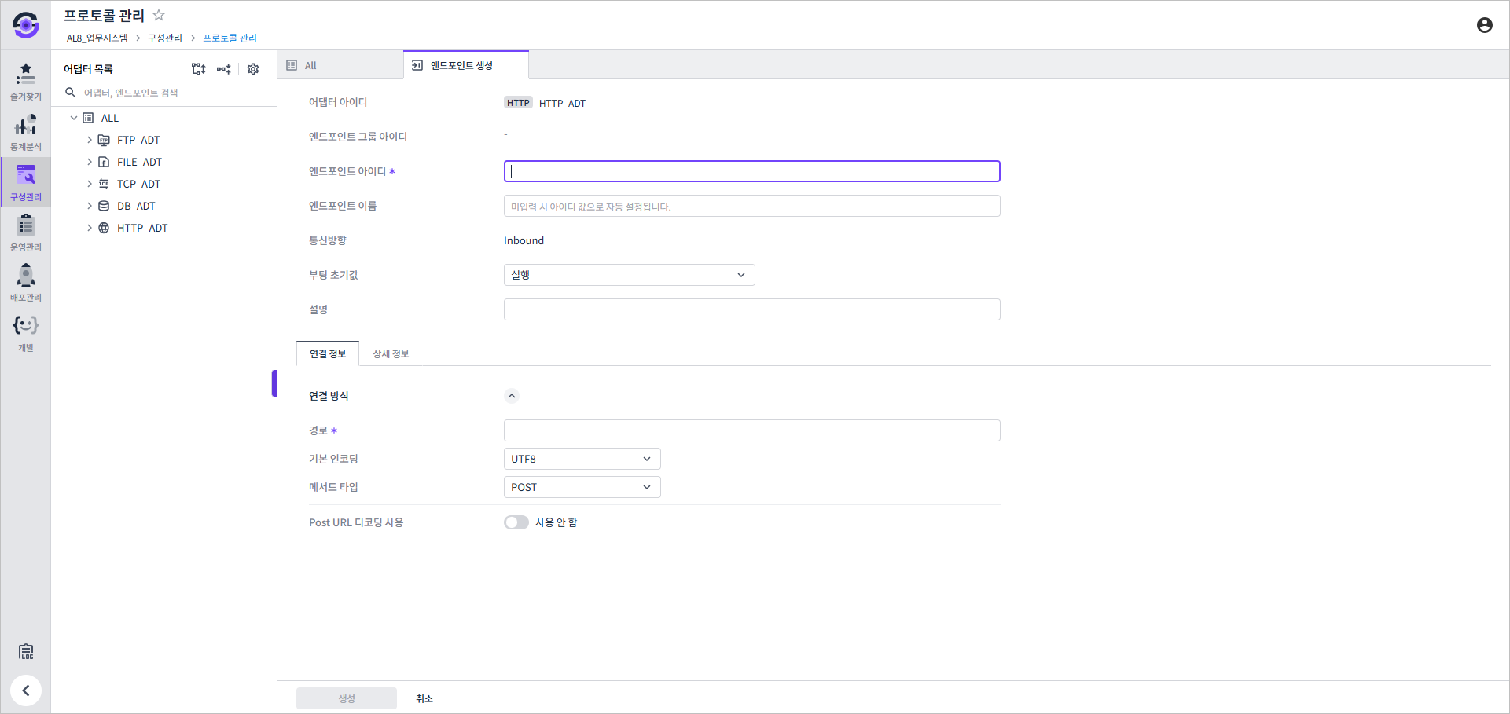Click the Inbound 통신방향 value
This screenshot has width=1510, height=714.
(524, 240)
